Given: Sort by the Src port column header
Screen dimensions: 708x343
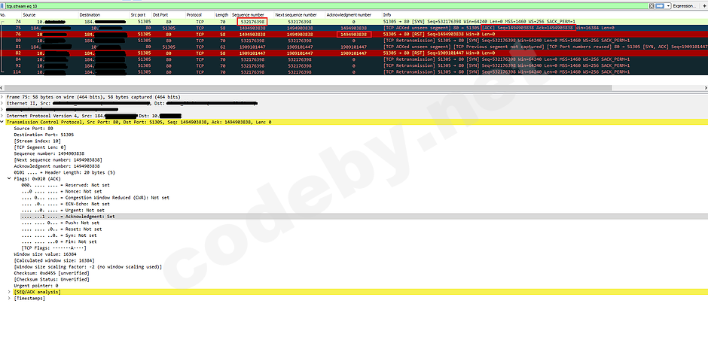Looking at the screenshot, I should click(x=138, y=15).
